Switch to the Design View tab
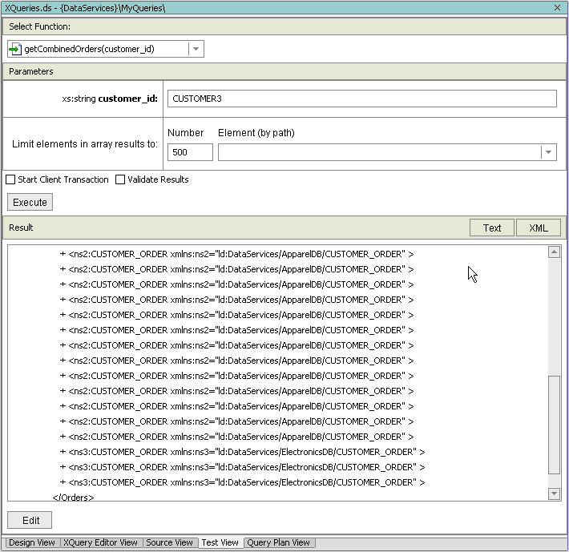The width and height of the screenshot is (569, 552). pos(32,542)
